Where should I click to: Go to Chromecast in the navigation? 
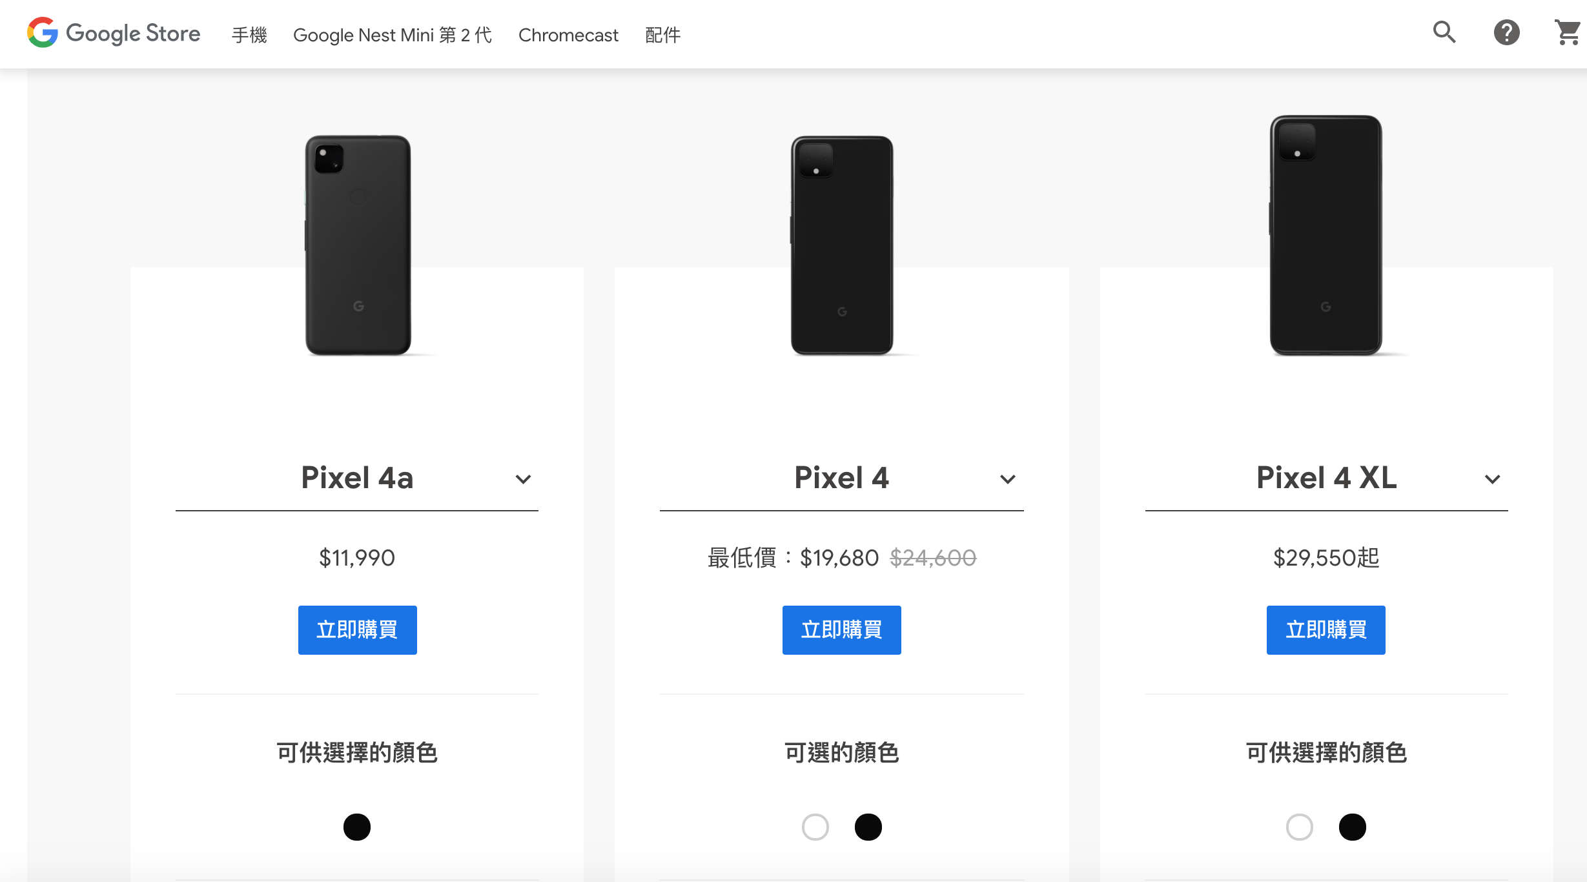point(568,35)
